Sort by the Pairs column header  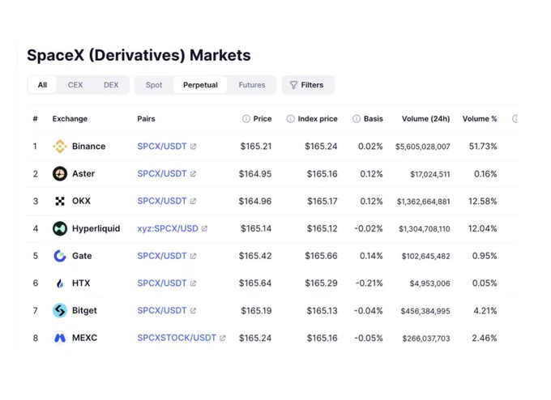click(146, 119)
